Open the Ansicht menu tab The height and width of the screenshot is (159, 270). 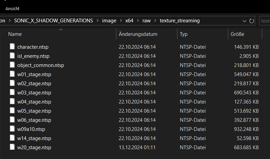pyautogui.click(x=12, y=8)
